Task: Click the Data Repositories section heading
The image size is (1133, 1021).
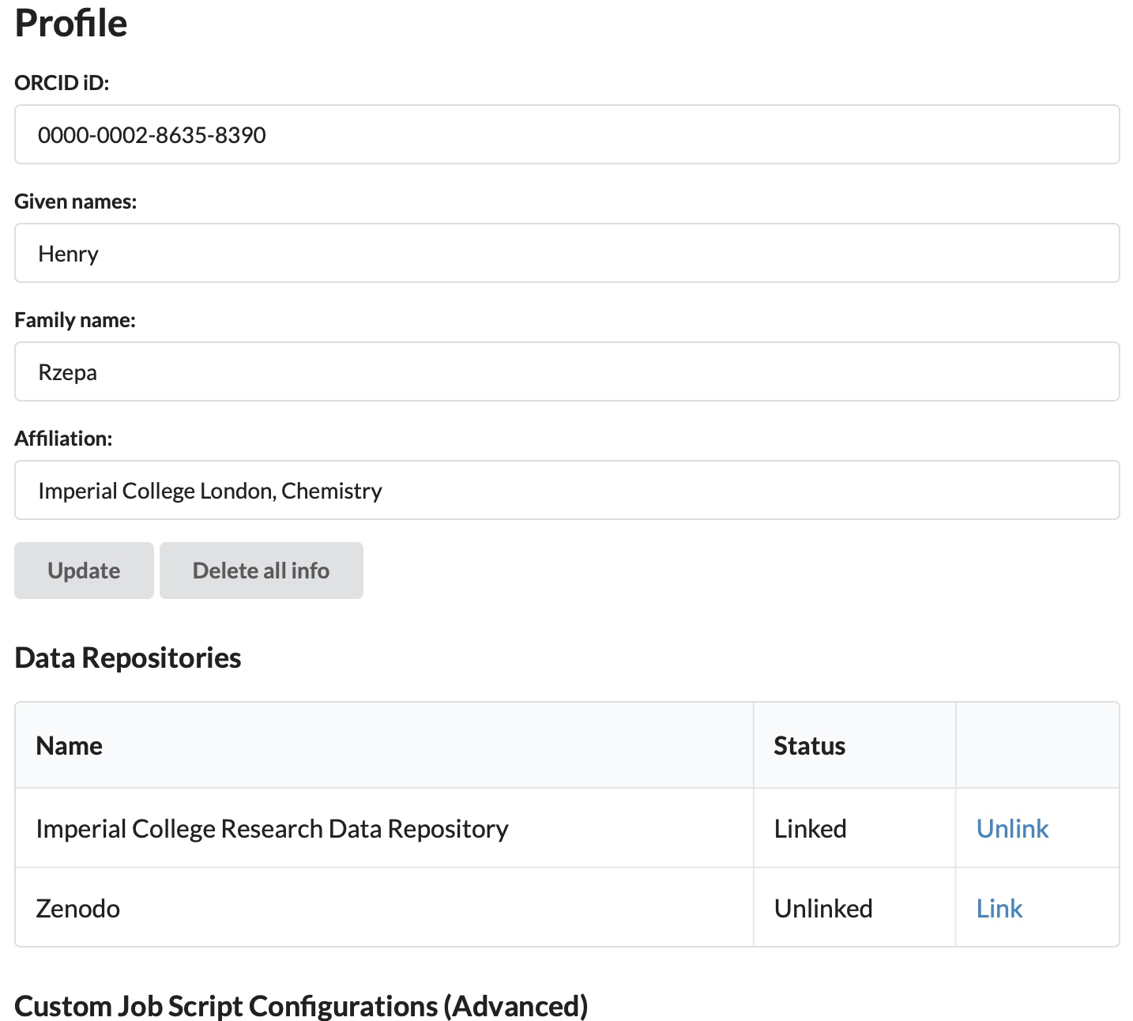Action: pos(128,657)
